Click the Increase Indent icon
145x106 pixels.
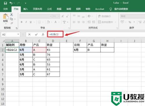click(x=94, y=22)
